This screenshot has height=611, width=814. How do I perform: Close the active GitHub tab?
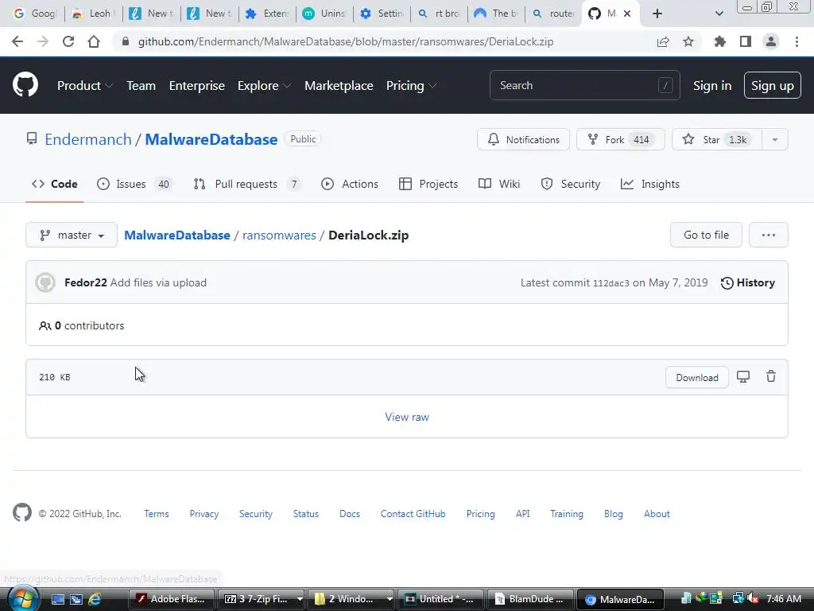[x=627, y=14]
